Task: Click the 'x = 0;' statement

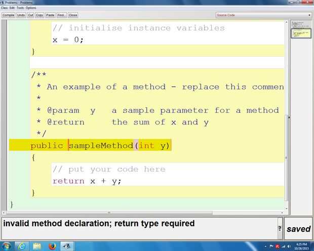Action: (68, 39)
